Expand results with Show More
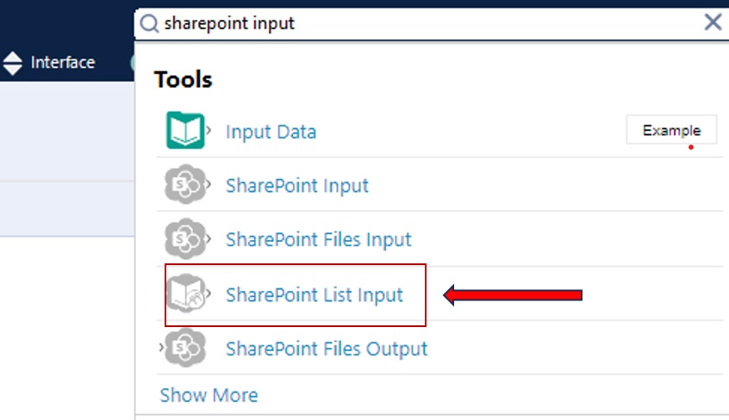729x420 pixels. (209, 395)
